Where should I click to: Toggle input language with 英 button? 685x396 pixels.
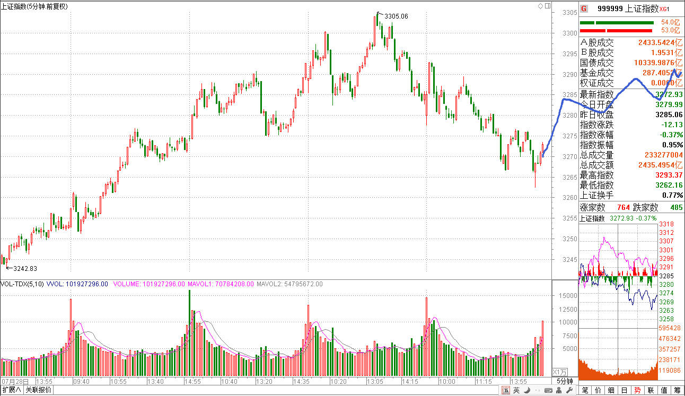(516, 391)
